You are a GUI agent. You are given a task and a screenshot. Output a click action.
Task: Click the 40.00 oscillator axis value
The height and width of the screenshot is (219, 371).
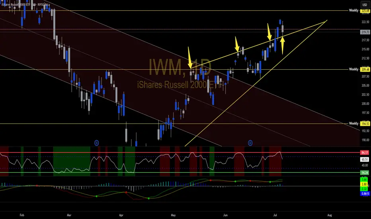[x=365, y=165]
